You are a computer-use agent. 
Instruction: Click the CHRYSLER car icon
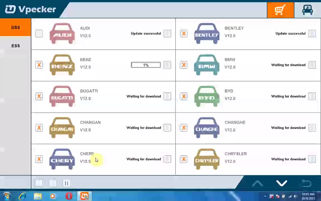click(207, 159)
